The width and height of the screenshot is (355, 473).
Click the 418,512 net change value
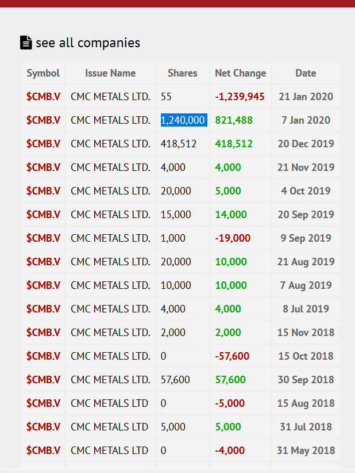point(234,144)
